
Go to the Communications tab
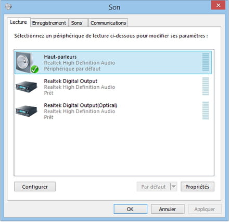click(x=108, y=23)
